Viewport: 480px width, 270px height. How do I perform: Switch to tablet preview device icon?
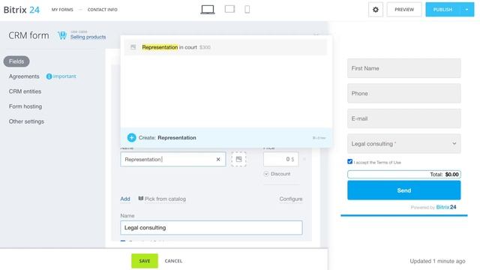(x=229, y=9)
